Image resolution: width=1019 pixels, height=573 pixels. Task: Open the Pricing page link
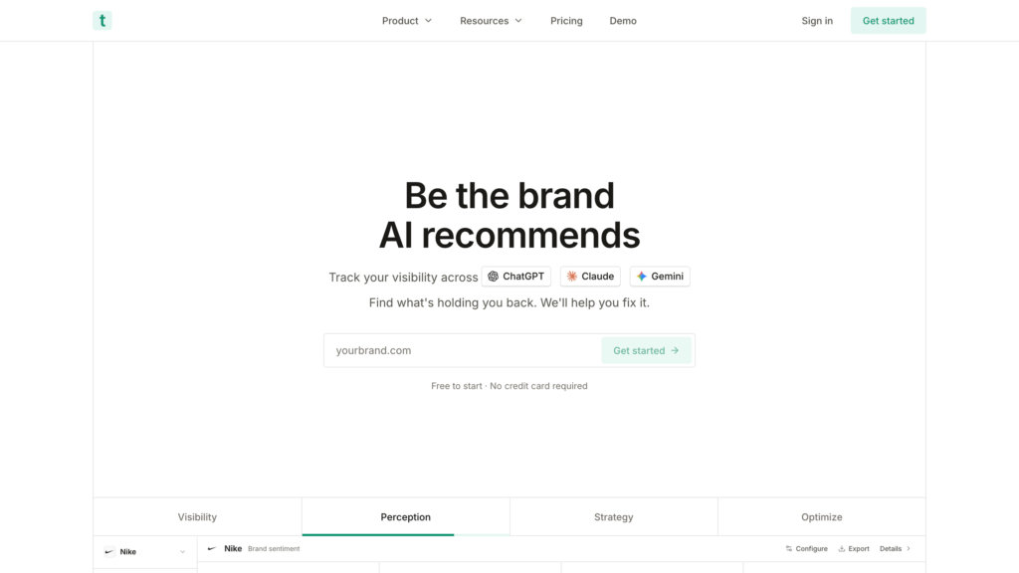point(566,21)
